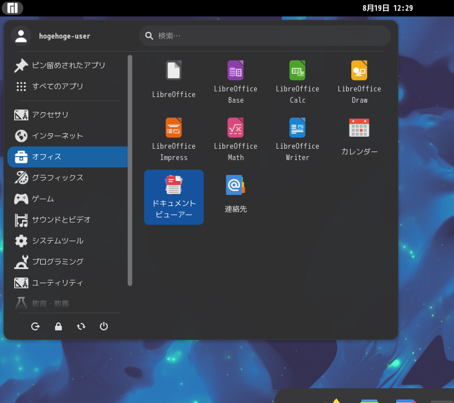The width and height of the screenshot is (454, 403).
Task: Open LibreOffice Impress
Action: 174,140
